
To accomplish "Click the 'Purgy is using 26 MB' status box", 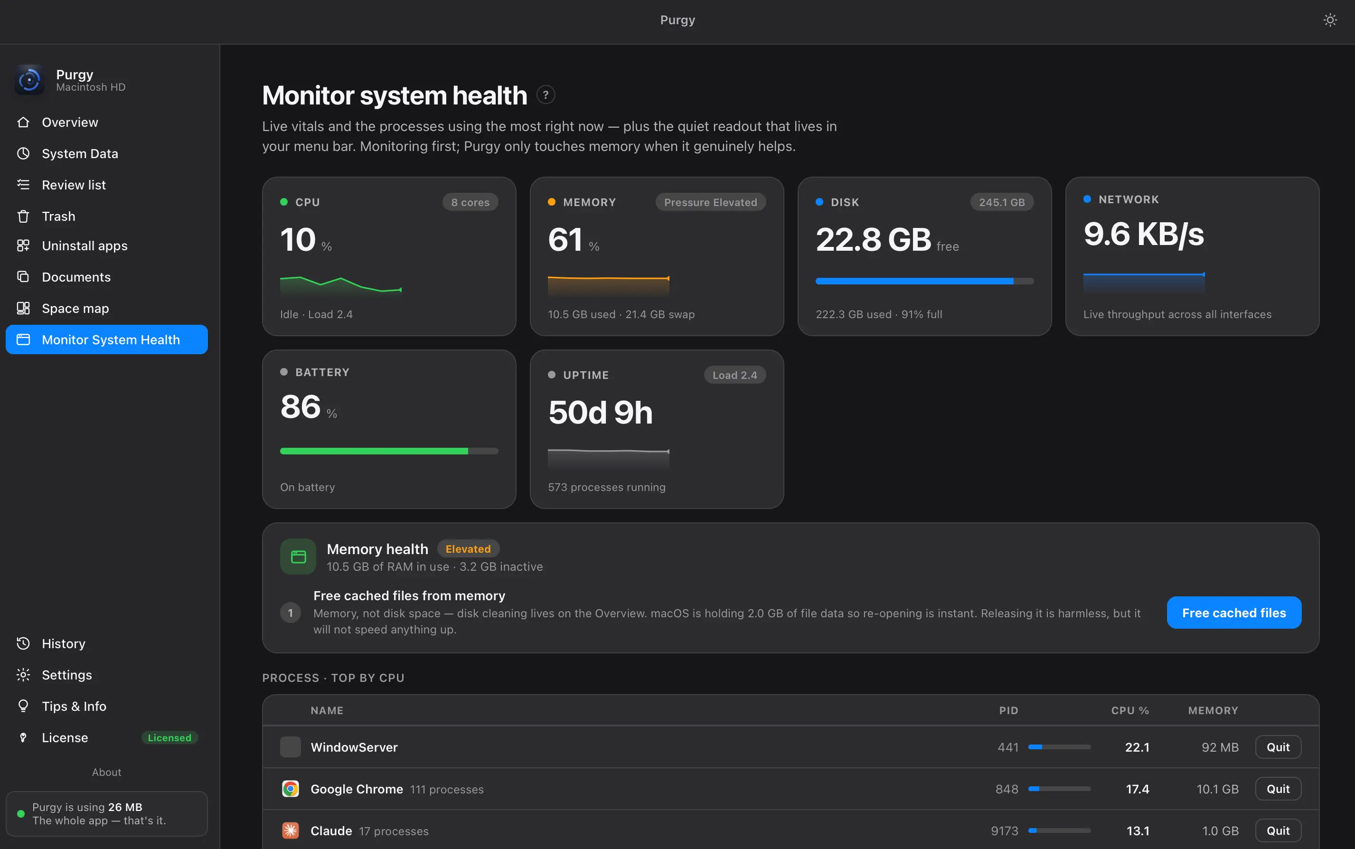I will (107, 814).
